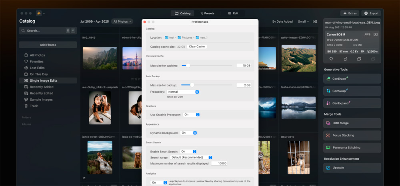400x186 pixels.
Task: Click the Luminar sun logo menu
Action: click(x=39, y=13)
